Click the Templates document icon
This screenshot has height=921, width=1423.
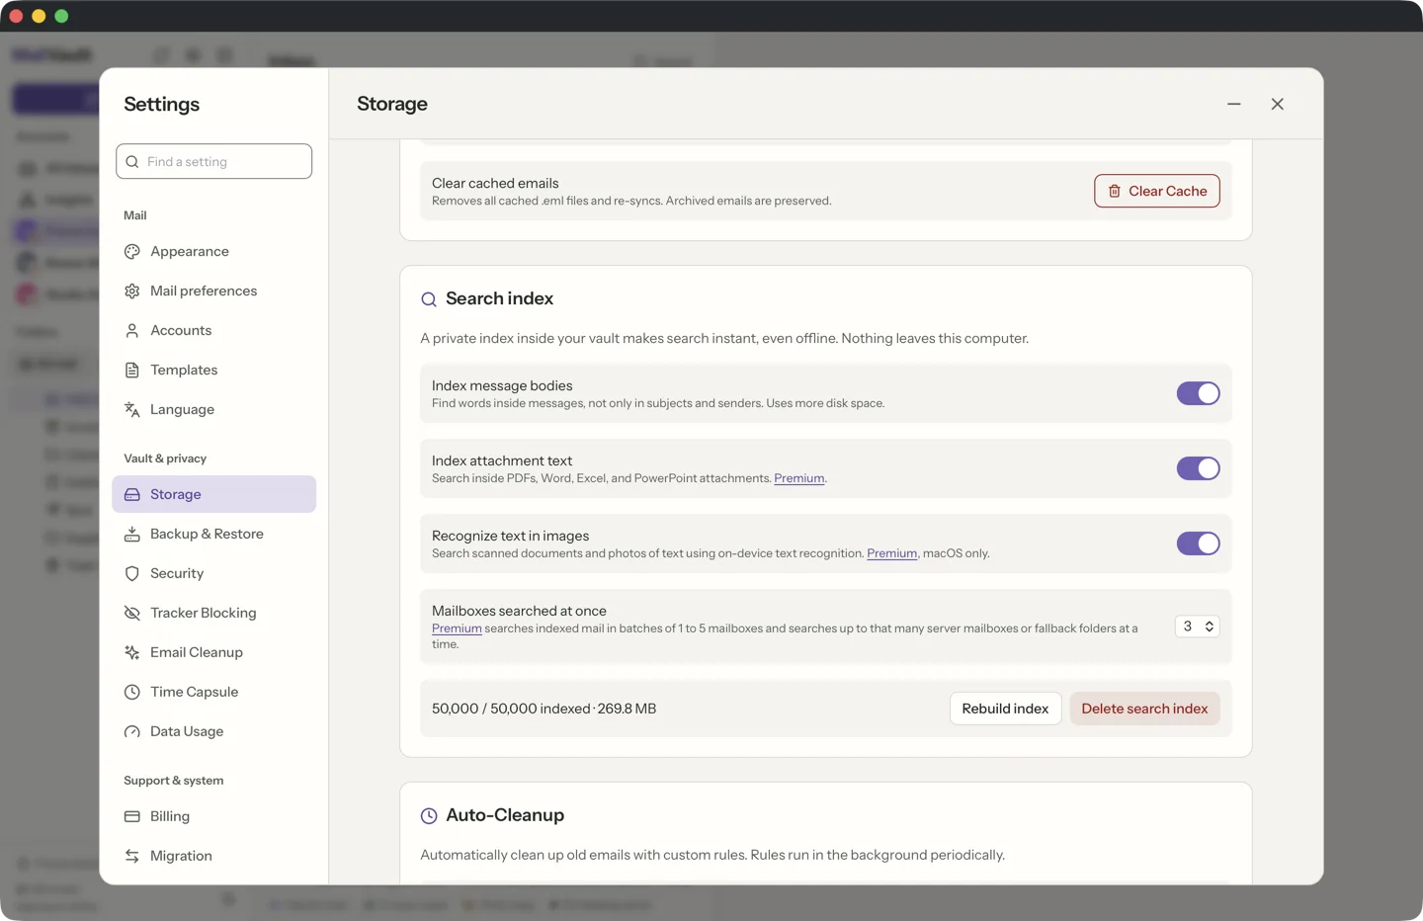coord(132,371)
